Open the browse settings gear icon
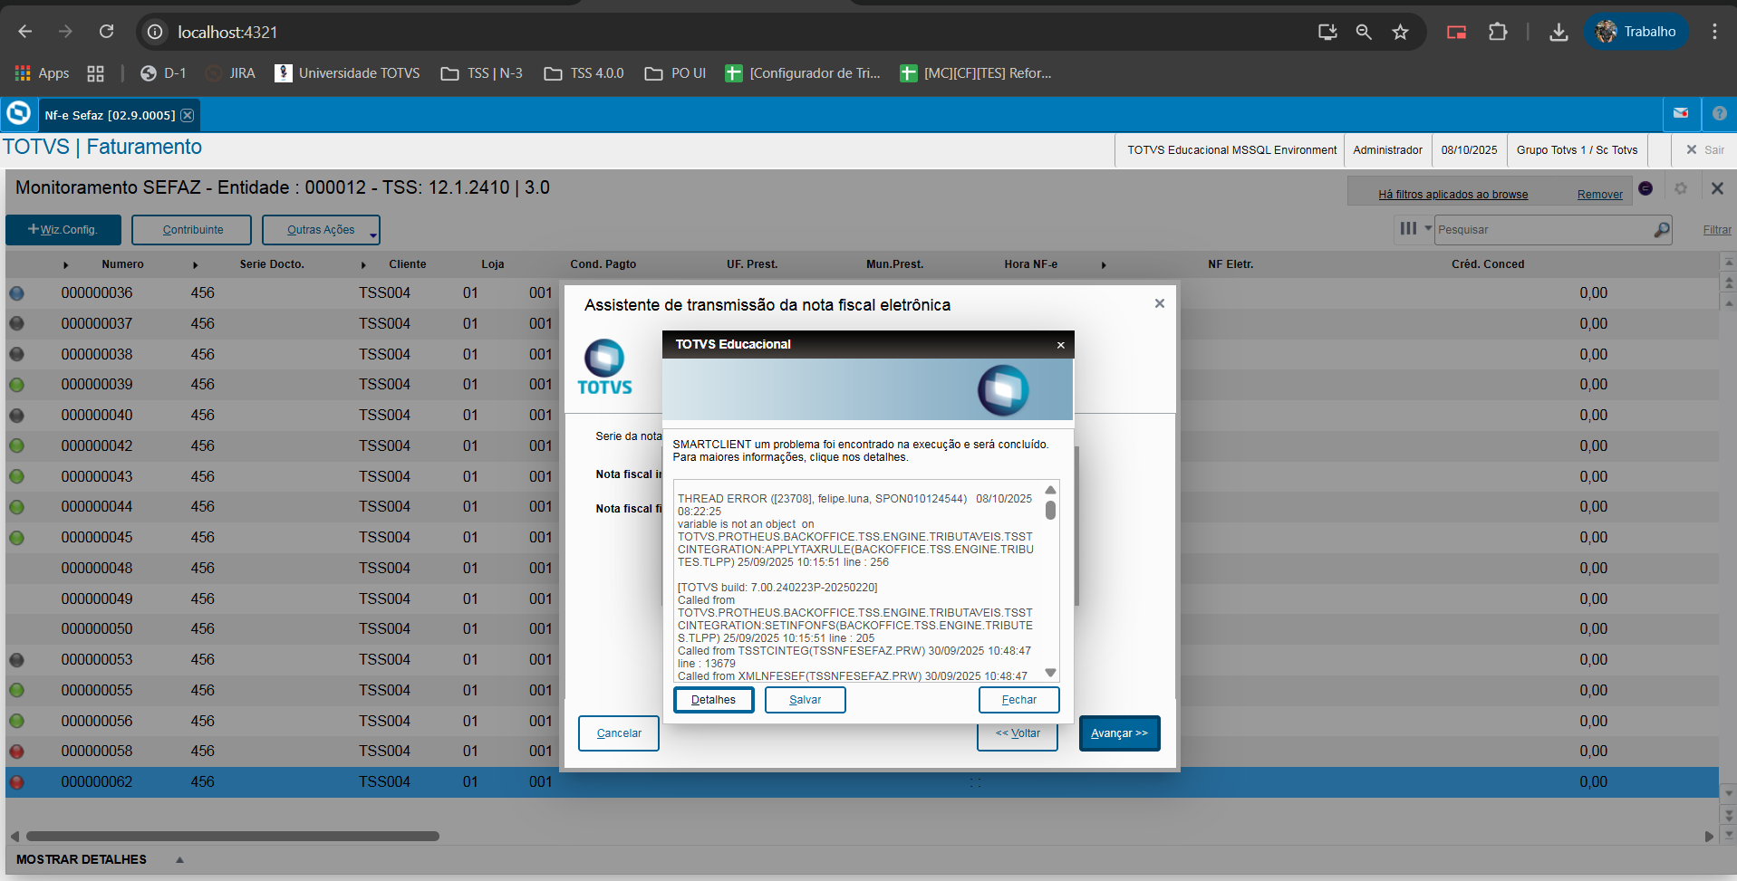 point(1680,188)
